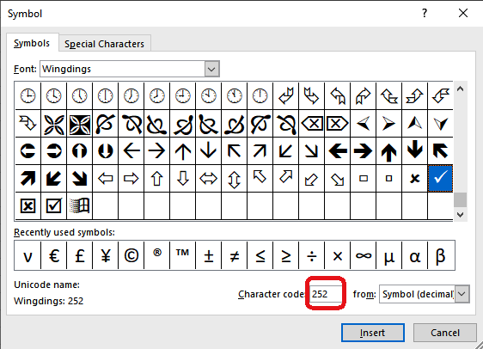Select the outlined hollow up arrow symbol
Image resolution: width=483 pixels, height=349 pixels.
pos(156,178)
